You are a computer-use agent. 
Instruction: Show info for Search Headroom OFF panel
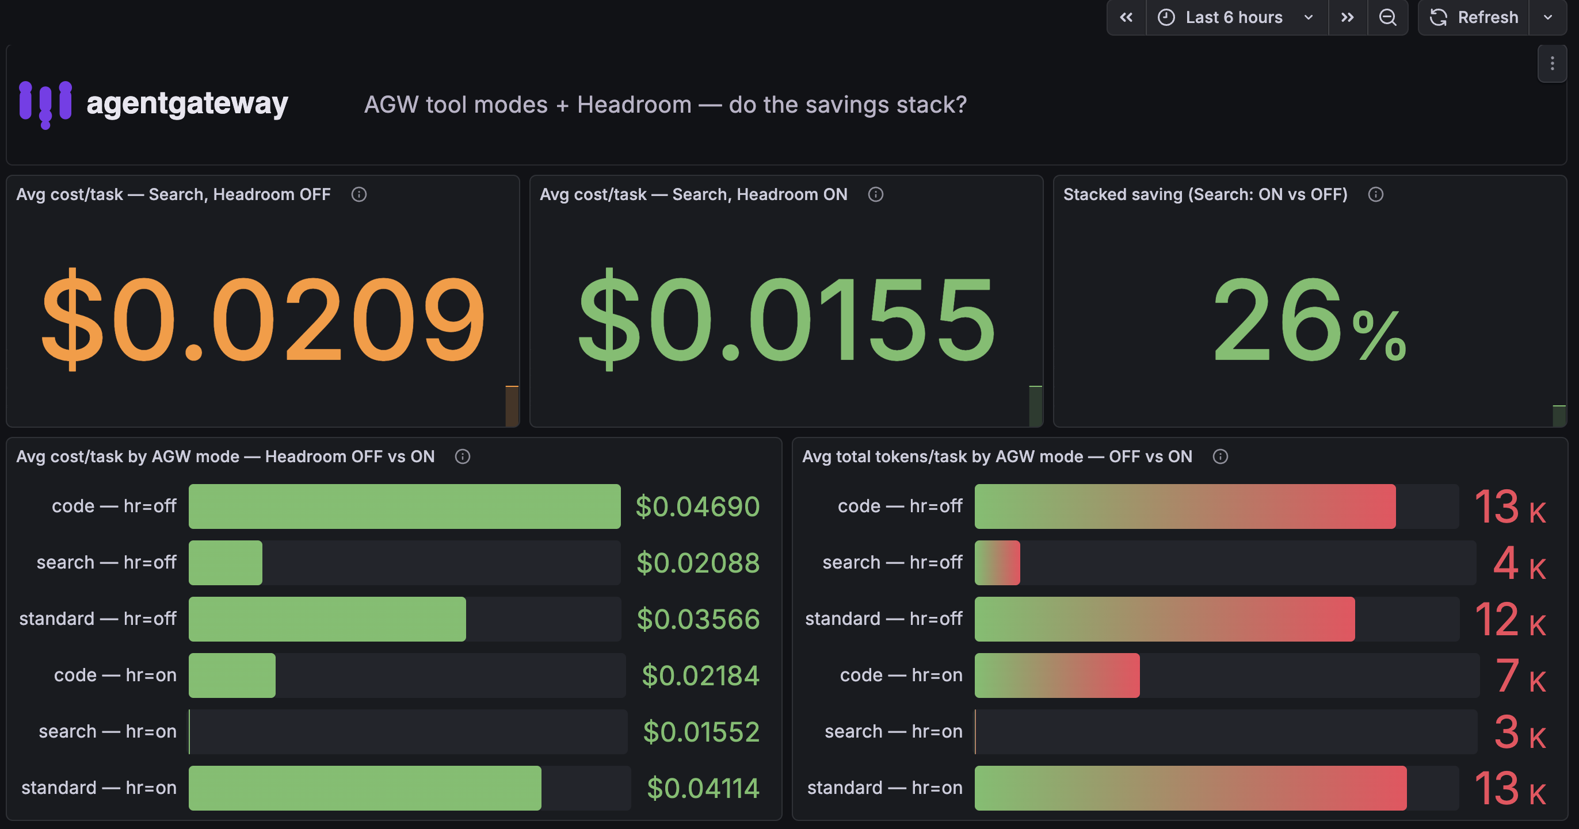[x=358, y=195]
